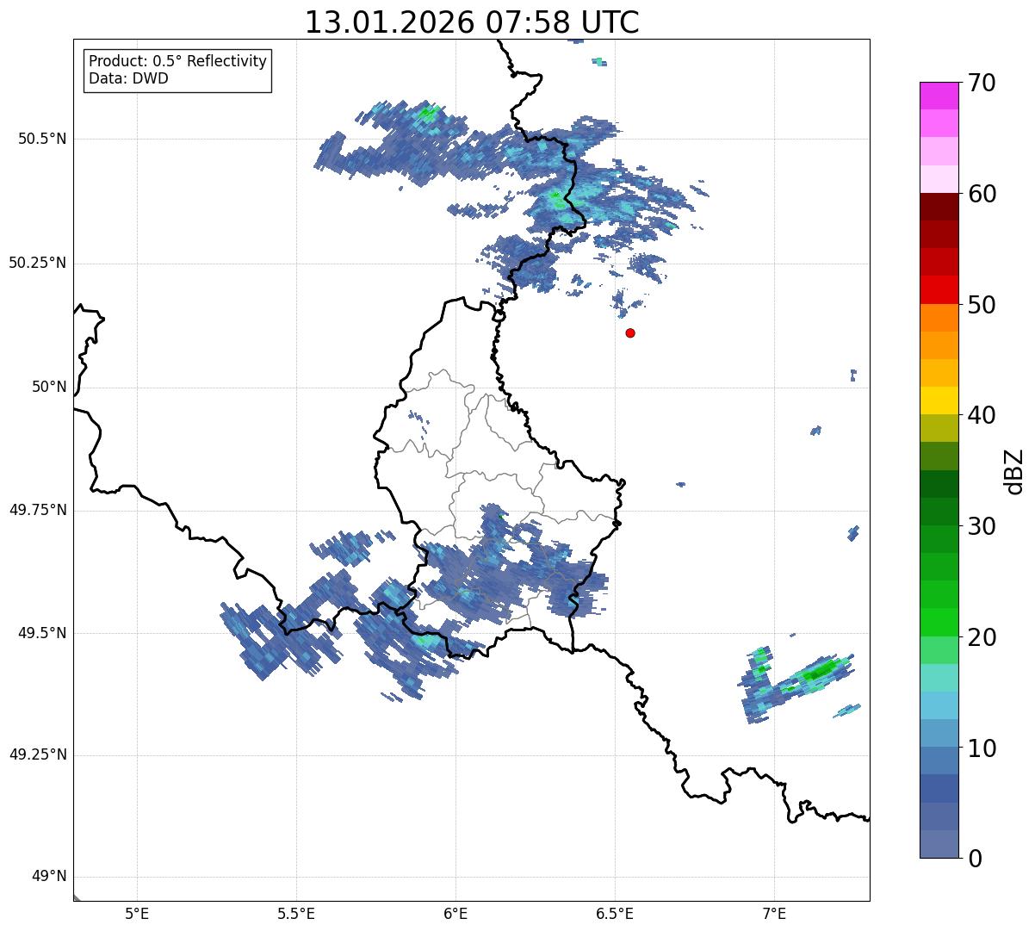Click the colorbar 40 tick label

pyautogui.click(x=982, y=415)
